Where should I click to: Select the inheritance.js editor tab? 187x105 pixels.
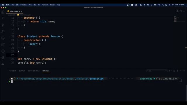pos(15,11)
